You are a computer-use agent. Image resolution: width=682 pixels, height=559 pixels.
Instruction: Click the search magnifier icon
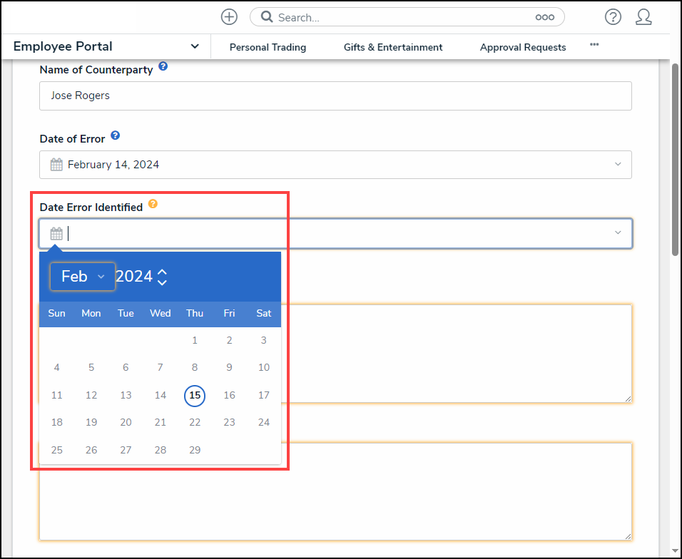(x=267, y=17)
